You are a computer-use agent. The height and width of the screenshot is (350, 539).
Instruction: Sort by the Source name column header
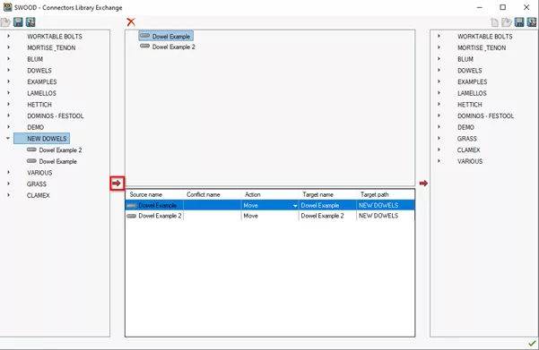coord(154,194)
